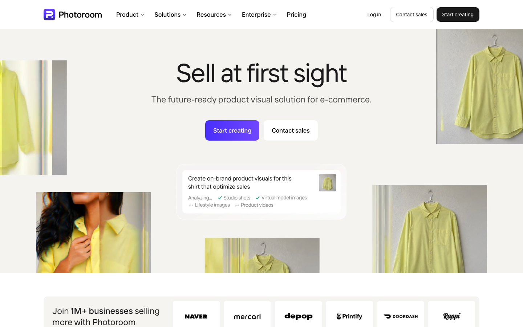Click the Naver brand logo
This screenshot has height=327, width=523.
coord(196,316)
